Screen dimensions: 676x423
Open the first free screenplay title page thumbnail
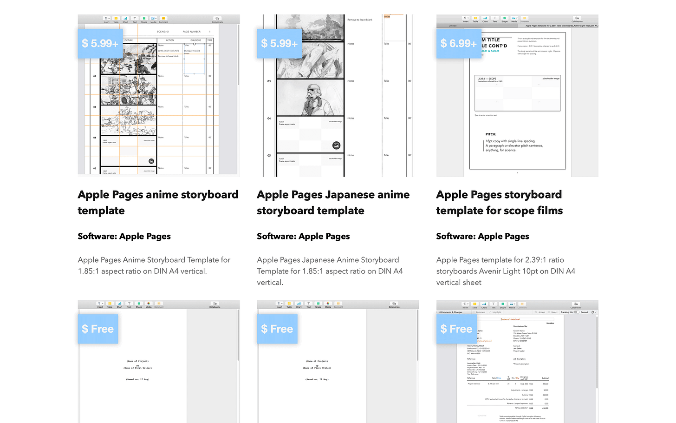159,362
